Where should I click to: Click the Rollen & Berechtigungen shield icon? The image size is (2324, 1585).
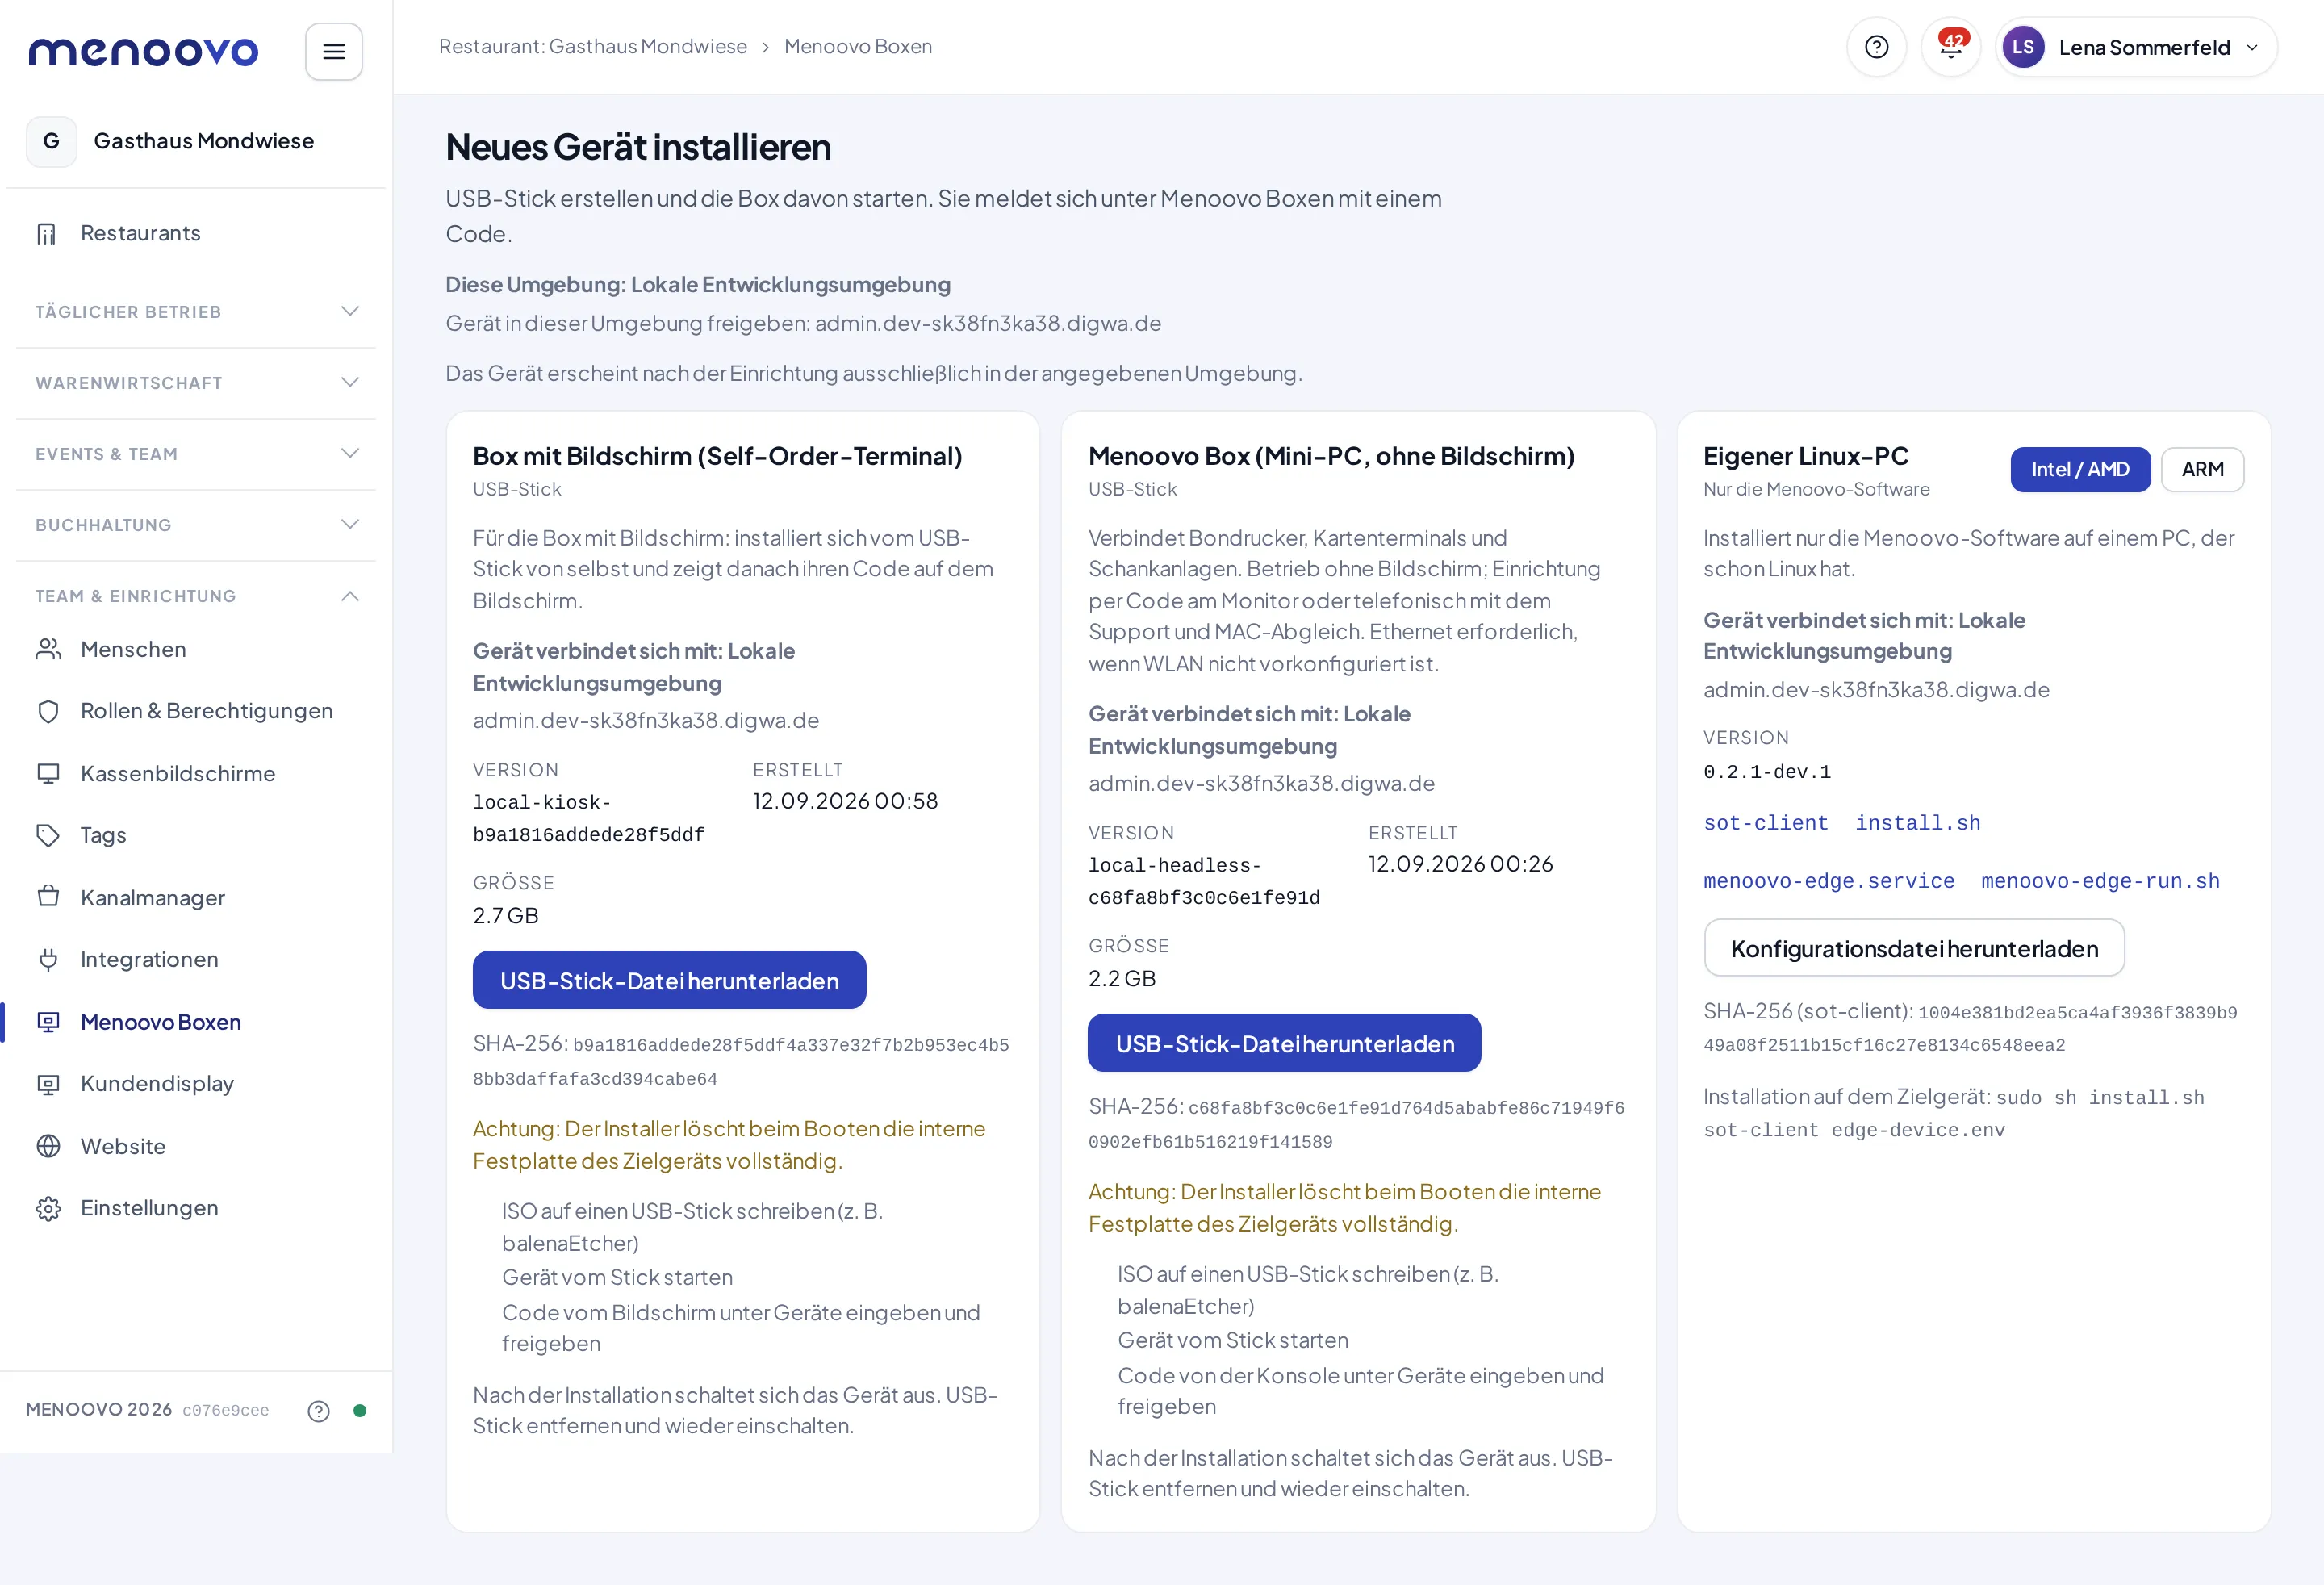pyautogui.click(x=48, y=711)
